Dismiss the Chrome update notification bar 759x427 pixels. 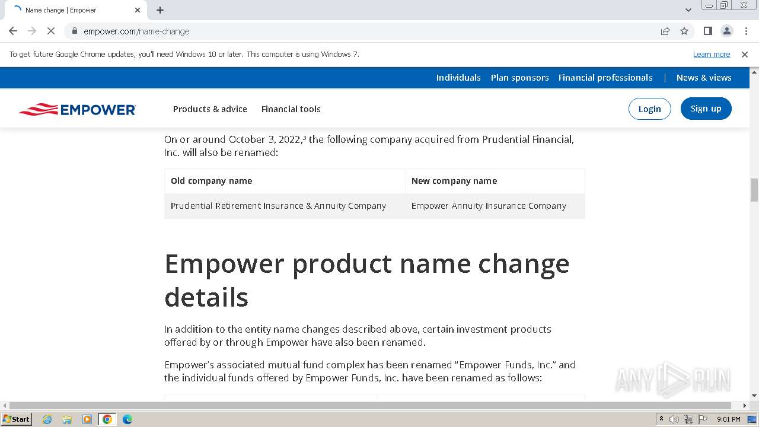tap(745, 55)
